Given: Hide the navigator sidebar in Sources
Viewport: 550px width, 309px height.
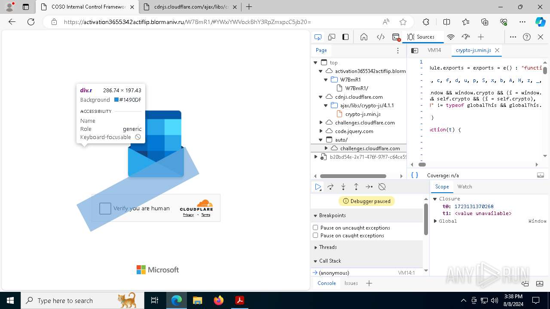Looking at the screenshot, I should tap(415, 50).
